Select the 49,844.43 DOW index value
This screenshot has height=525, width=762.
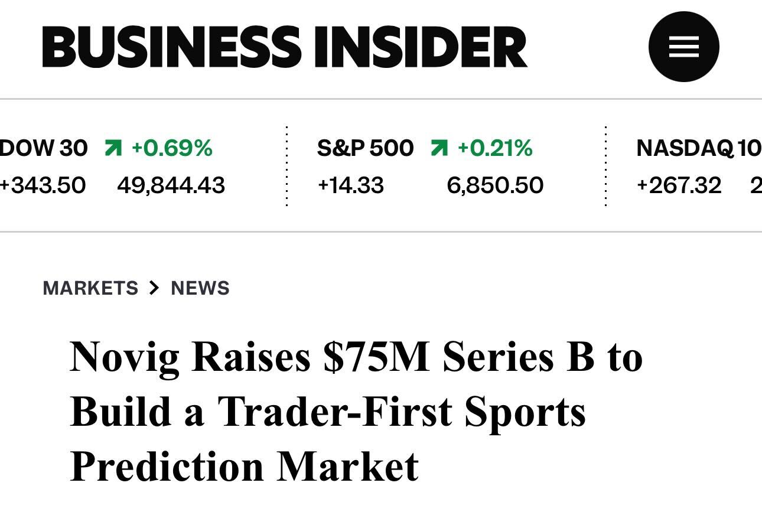tap(171, 185)
